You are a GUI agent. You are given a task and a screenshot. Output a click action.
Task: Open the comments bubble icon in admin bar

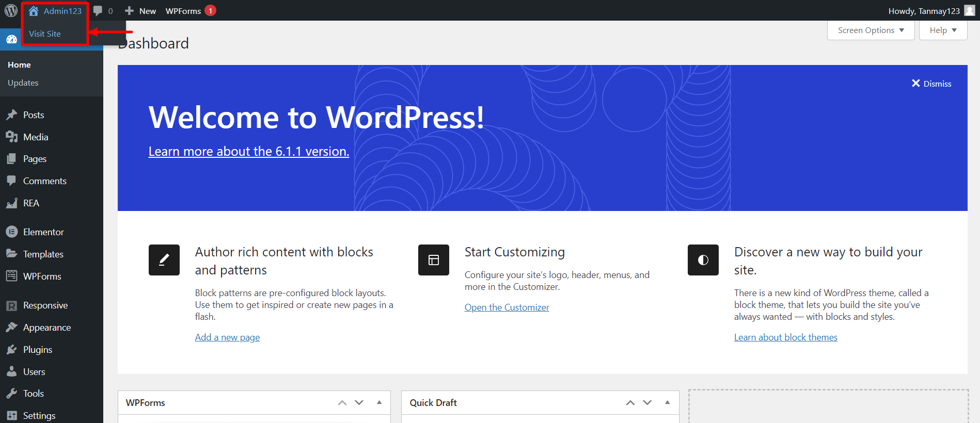[x=98, y=11]
